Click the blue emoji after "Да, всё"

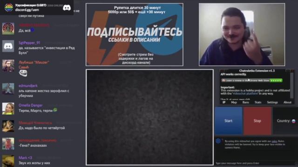tap(33, 30)
